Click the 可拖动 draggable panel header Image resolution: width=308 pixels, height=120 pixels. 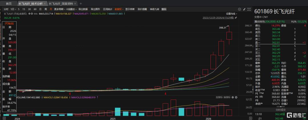coord(9,23)
